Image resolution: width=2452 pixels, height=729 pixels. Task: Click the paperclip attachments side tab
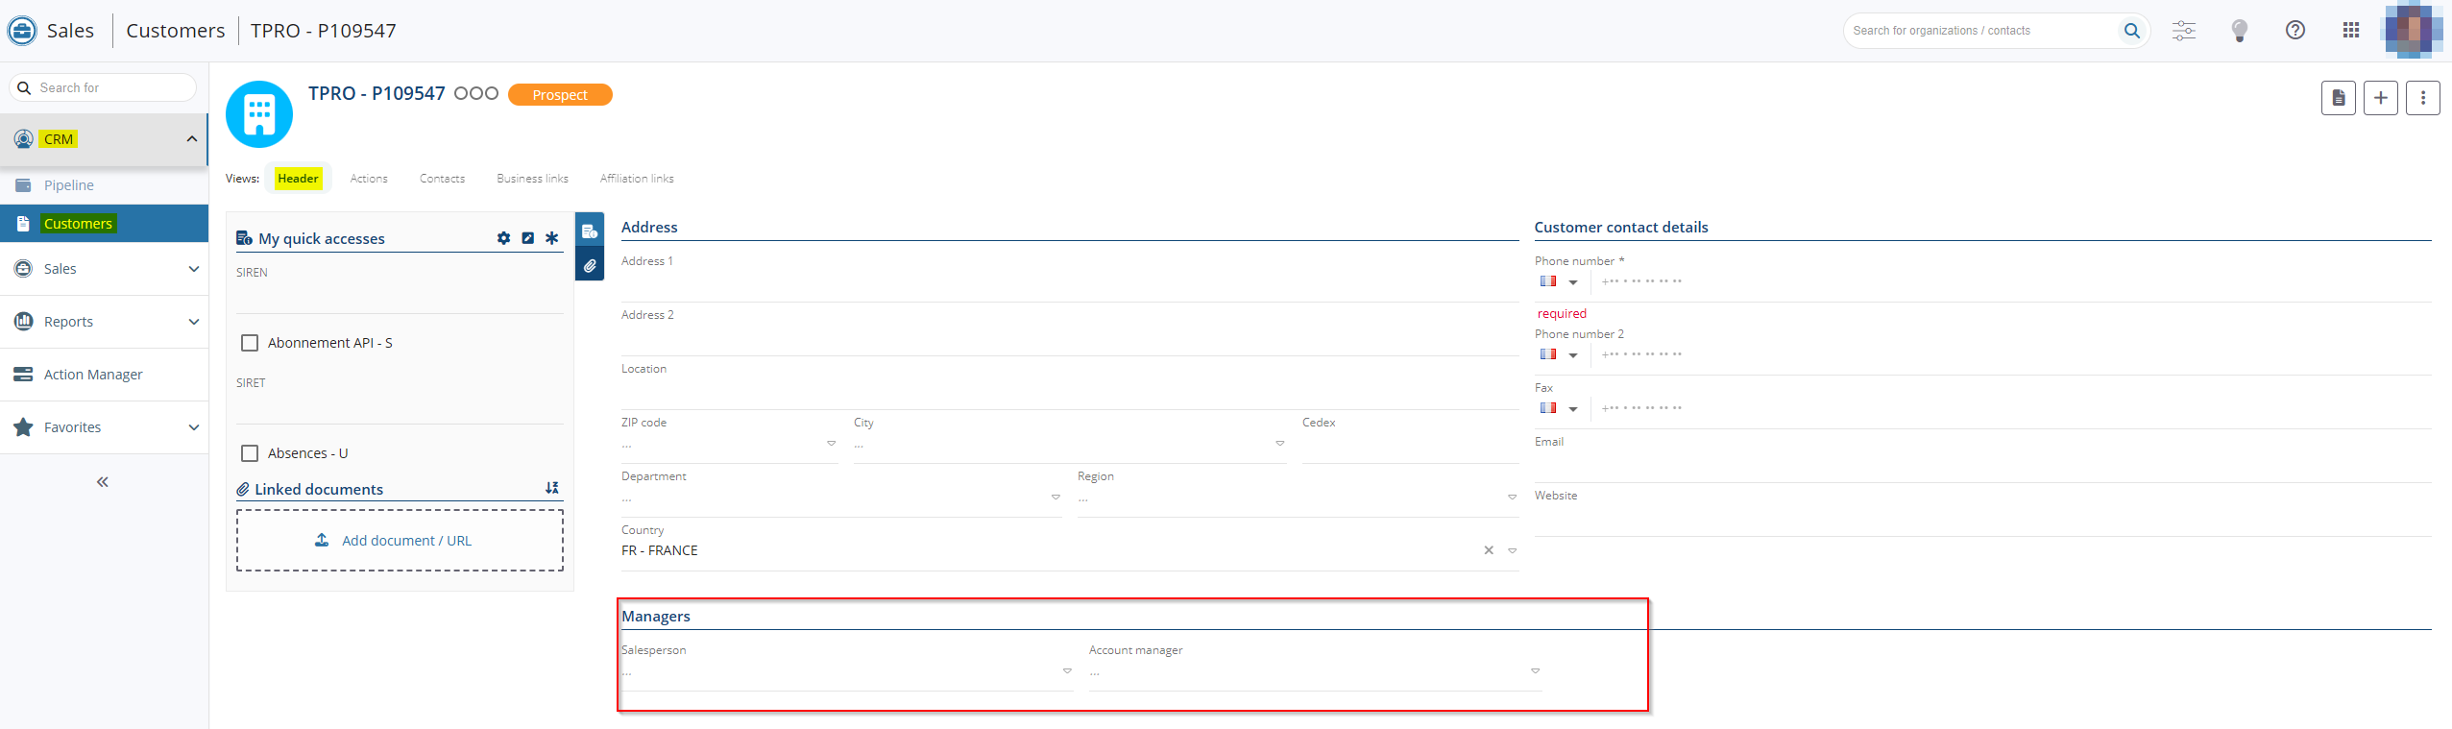pos(590,265)
